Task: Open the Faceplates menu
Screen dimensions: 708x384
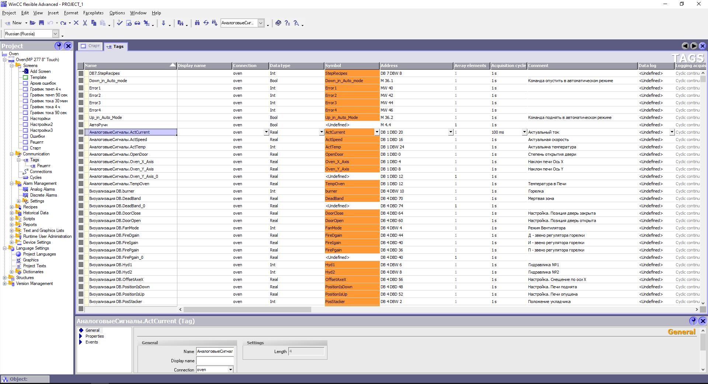Action: coord(93,13)
